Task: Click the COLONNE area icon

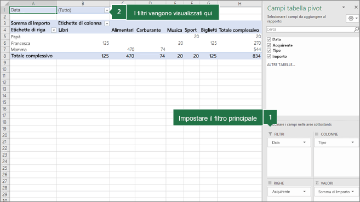Action: [x=317, y=134]
